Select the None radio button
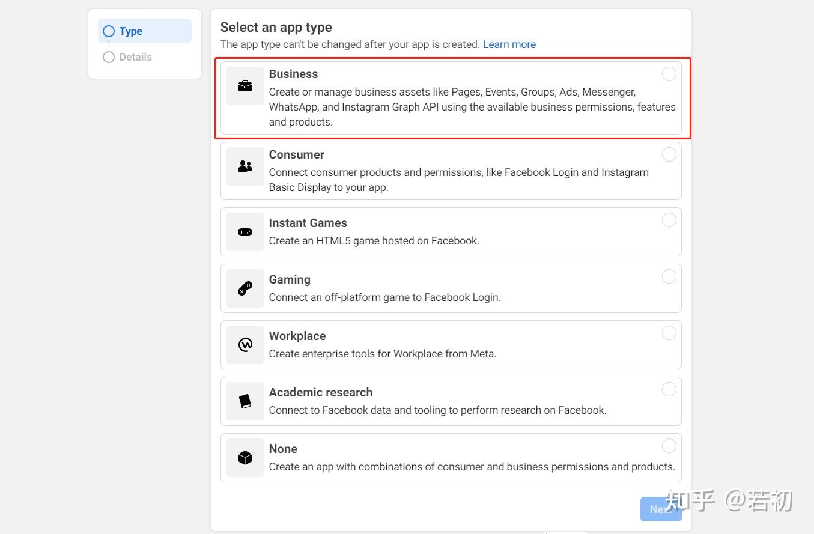Viewport: 814px width, 534px height. (x=669, y=446)
